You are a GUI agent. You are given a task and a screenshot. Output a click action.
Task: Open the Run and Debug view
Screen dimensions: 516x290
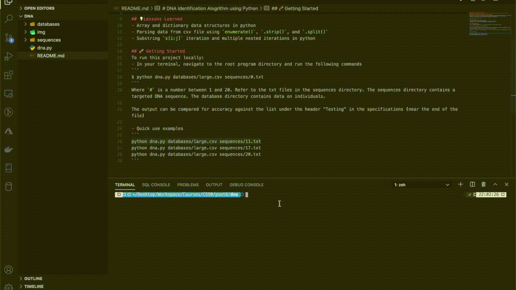pos(8,56)
